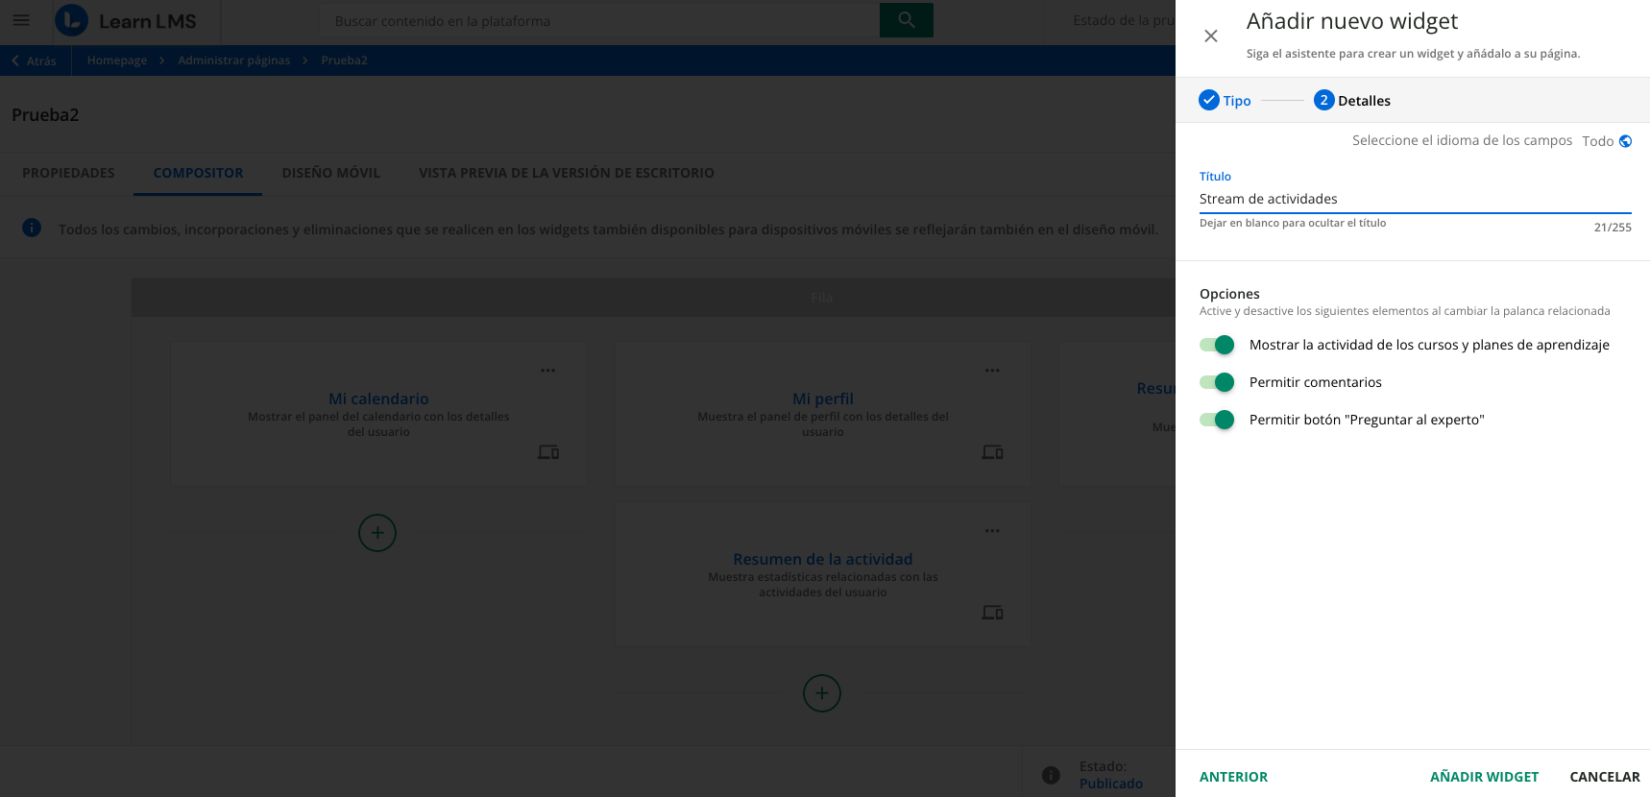This screenshot has width=1650, height=797.
Task: Click AÑADIR WIDGET button
Action: tap(1484, 777)
